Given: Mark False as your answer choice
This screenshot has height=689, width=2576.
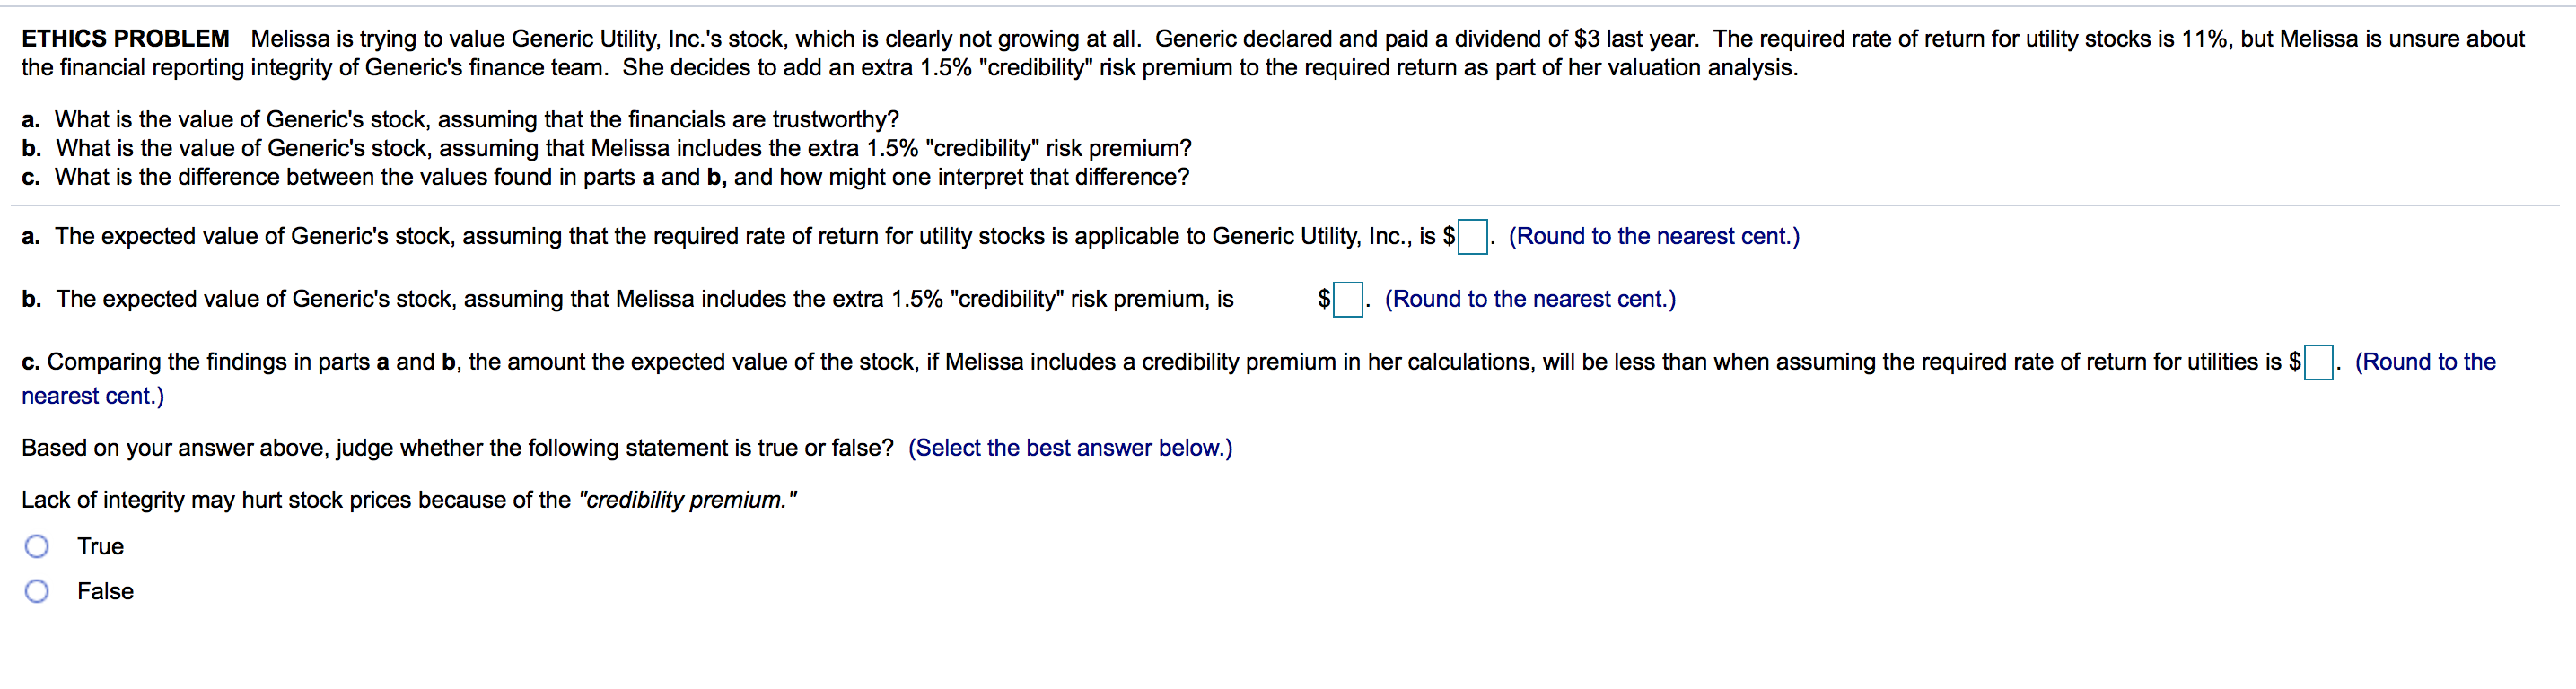Looking at the screenshot, I should tap(37, 591).
